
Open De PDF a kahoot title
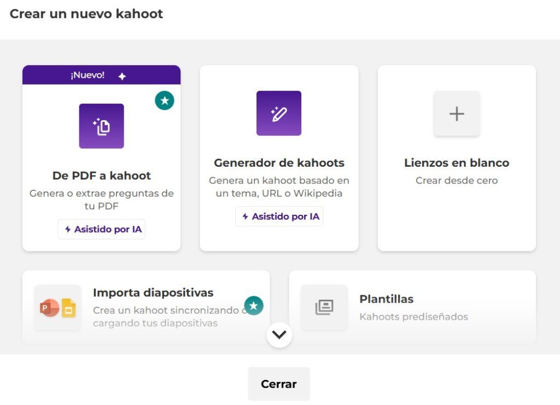(102, 175)
